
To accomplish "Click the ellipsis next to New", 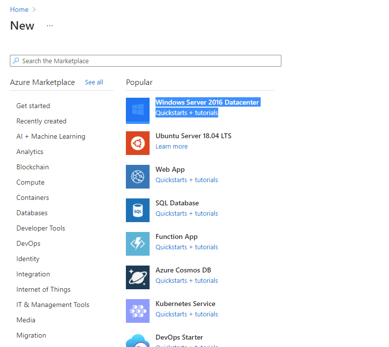I will 50,26.
